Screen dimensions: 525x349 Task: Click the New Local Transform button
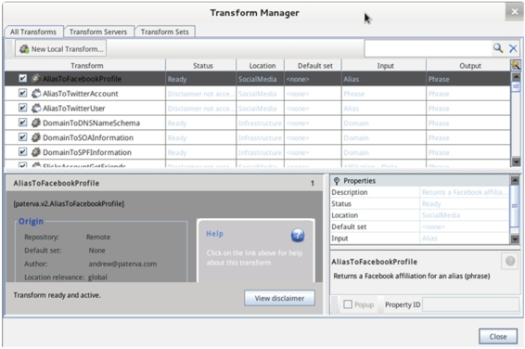coord(61,49)
